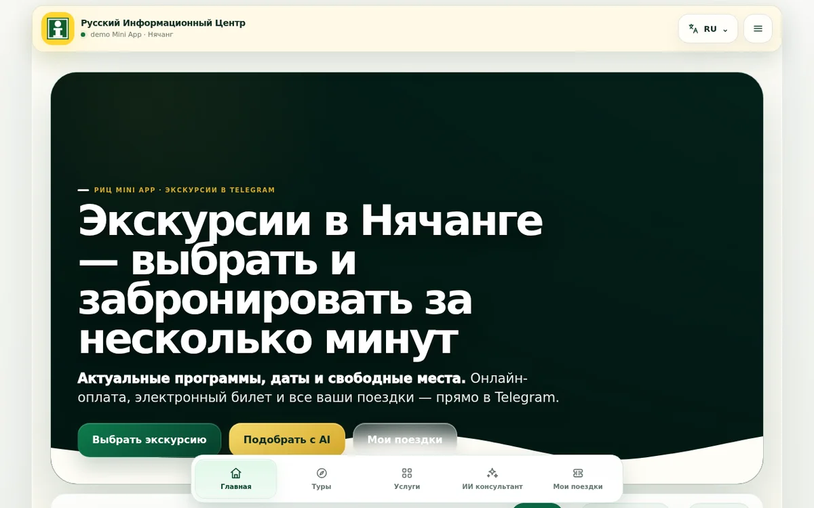Switch to the 'Услуги' tab
This screenshot has height=508, width=814.
(407, 479)
